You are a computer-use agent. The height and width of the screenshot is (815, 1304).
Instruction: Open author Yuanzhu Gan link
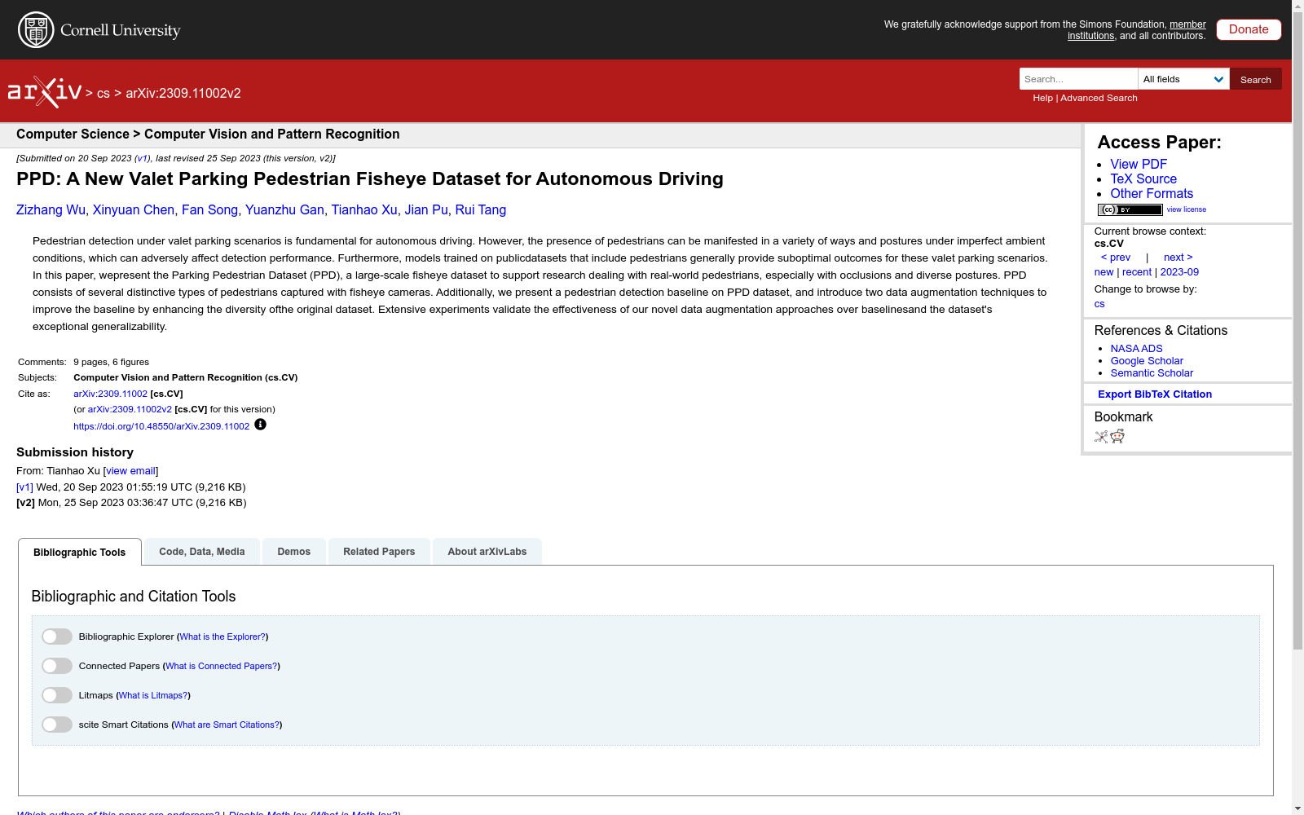coord(284,209)
